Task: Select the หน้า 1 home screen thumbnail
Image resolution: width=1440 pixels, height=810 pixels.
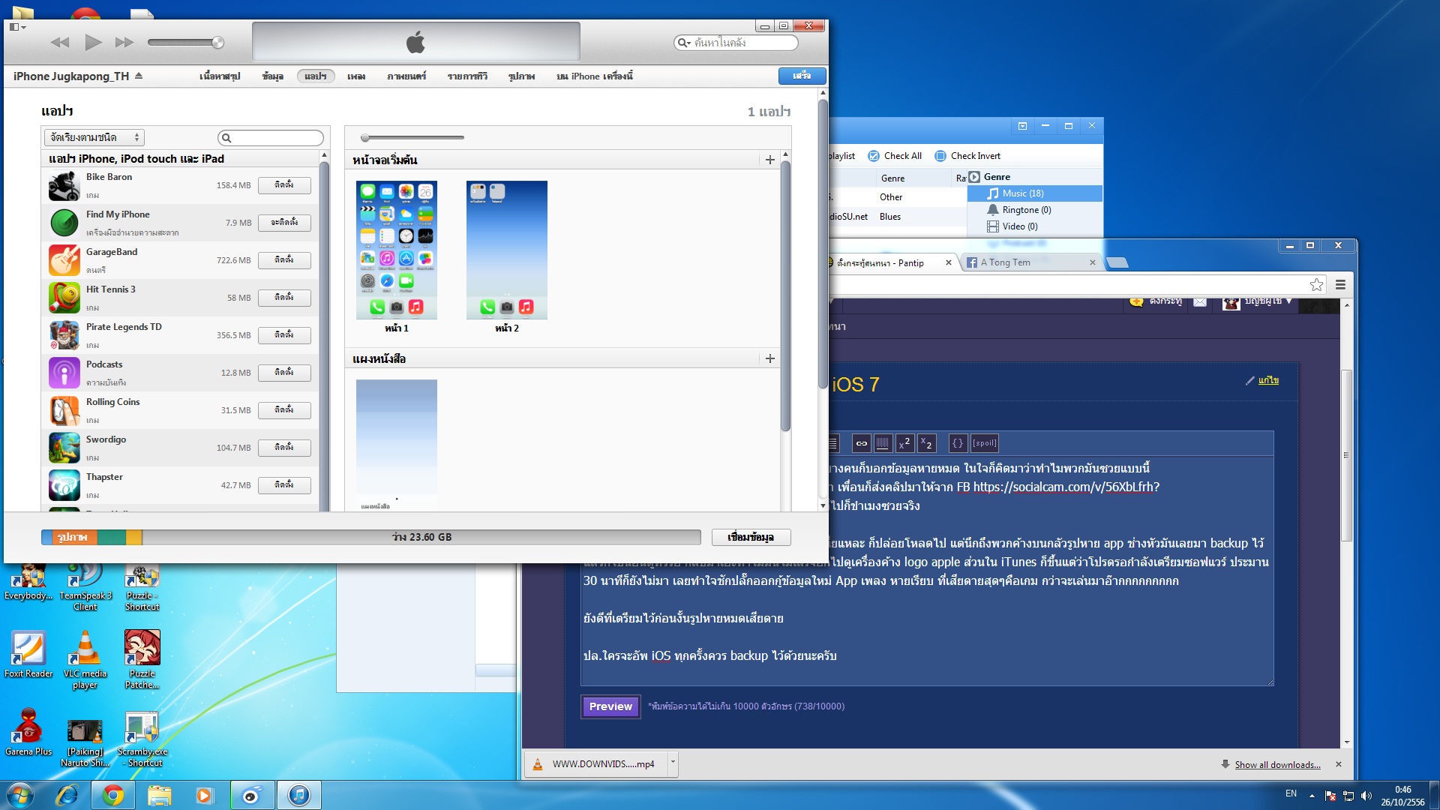Action: [x=397, y=250]
